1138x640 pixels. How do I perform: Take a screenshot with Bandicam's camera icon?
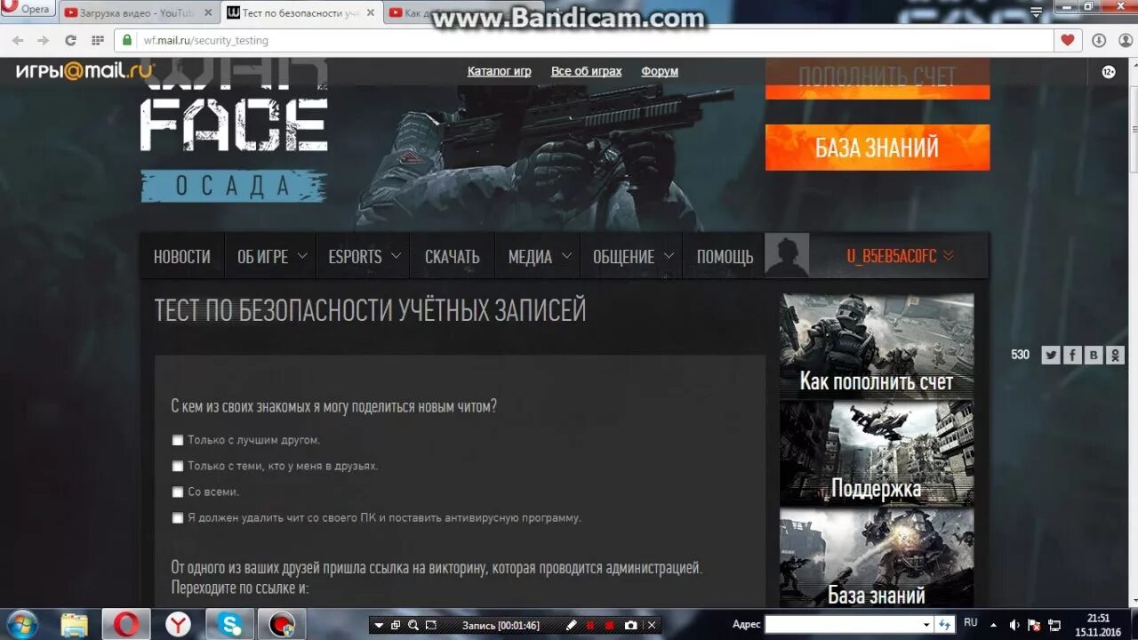pyautogui.click(x=630, y=625)
